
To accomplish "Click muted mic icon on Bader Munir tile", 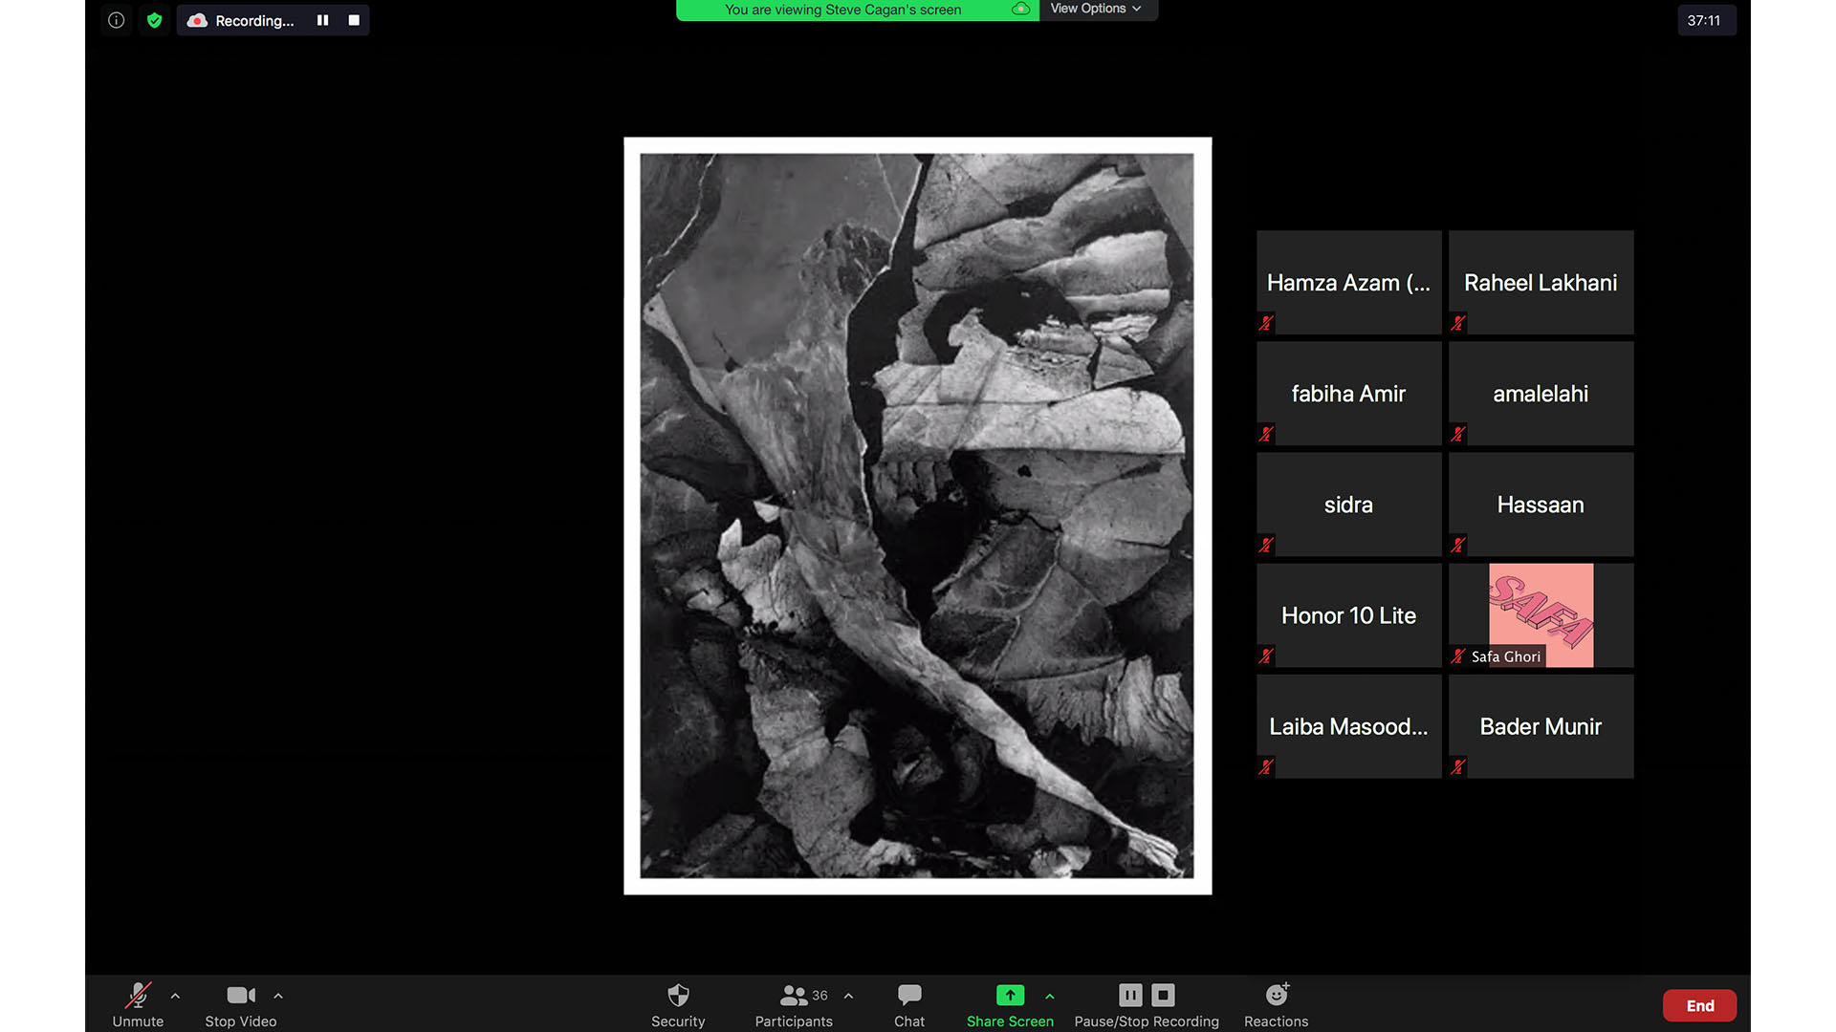I will click(x=1458, y=766).
